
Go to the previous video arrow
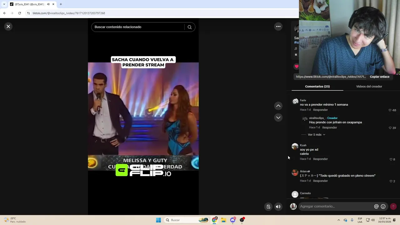[x=278, y=106]
